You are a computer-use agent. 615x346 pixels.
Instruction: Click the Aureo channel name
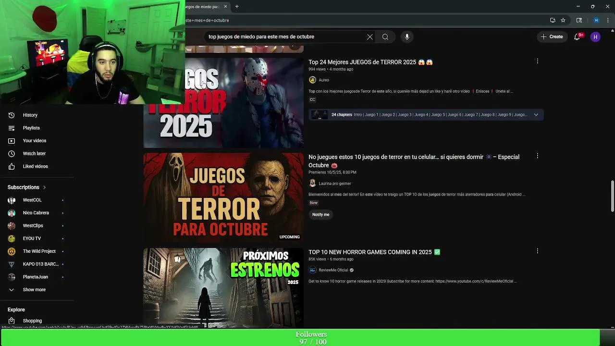(x=324, y=80)
